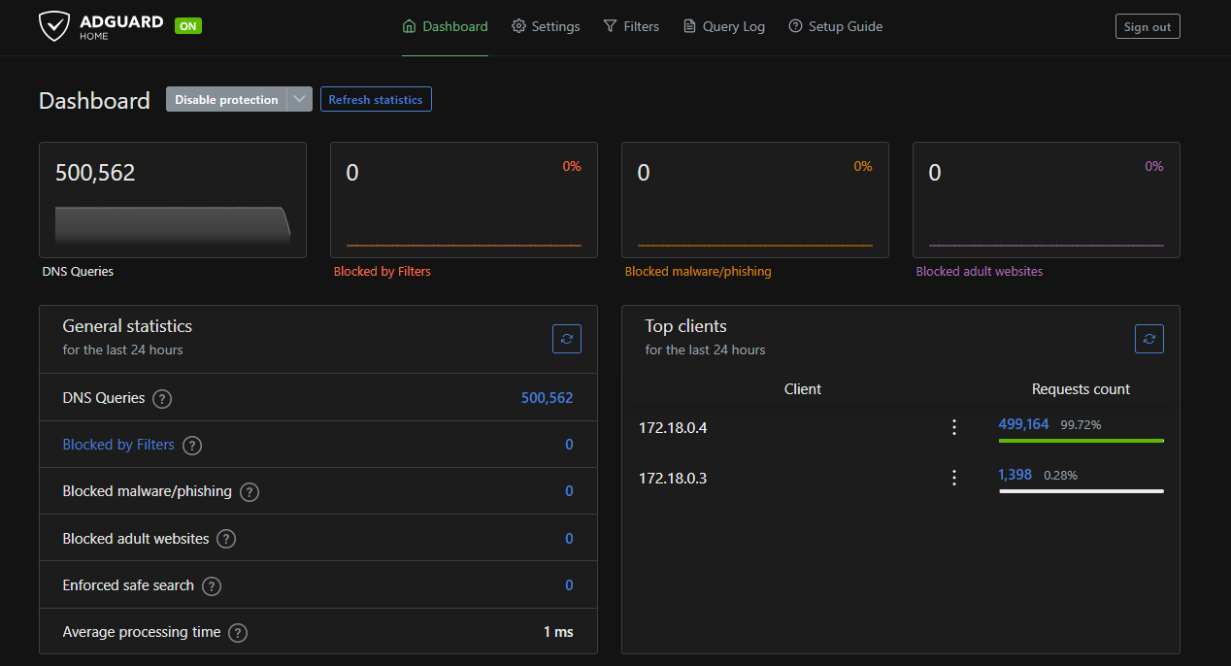Click the Client column header
This screenshot has height=666, width=1231.
[803, 389]
